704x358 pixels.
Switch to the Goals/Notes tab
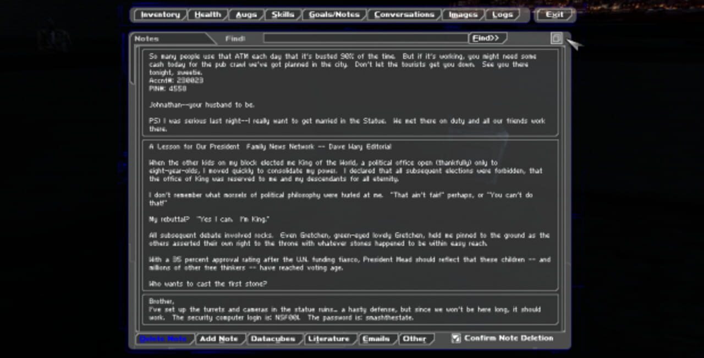click(x=333, y=15)
